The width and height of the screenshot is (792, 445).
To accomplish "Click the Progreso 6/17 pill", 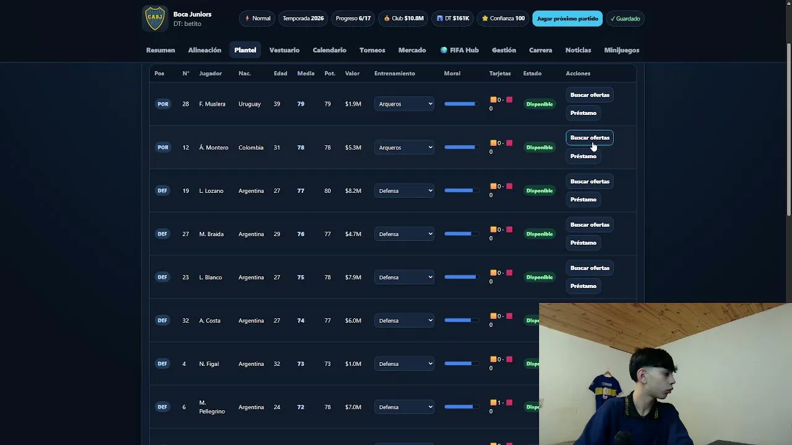I will tap(353, 19).
